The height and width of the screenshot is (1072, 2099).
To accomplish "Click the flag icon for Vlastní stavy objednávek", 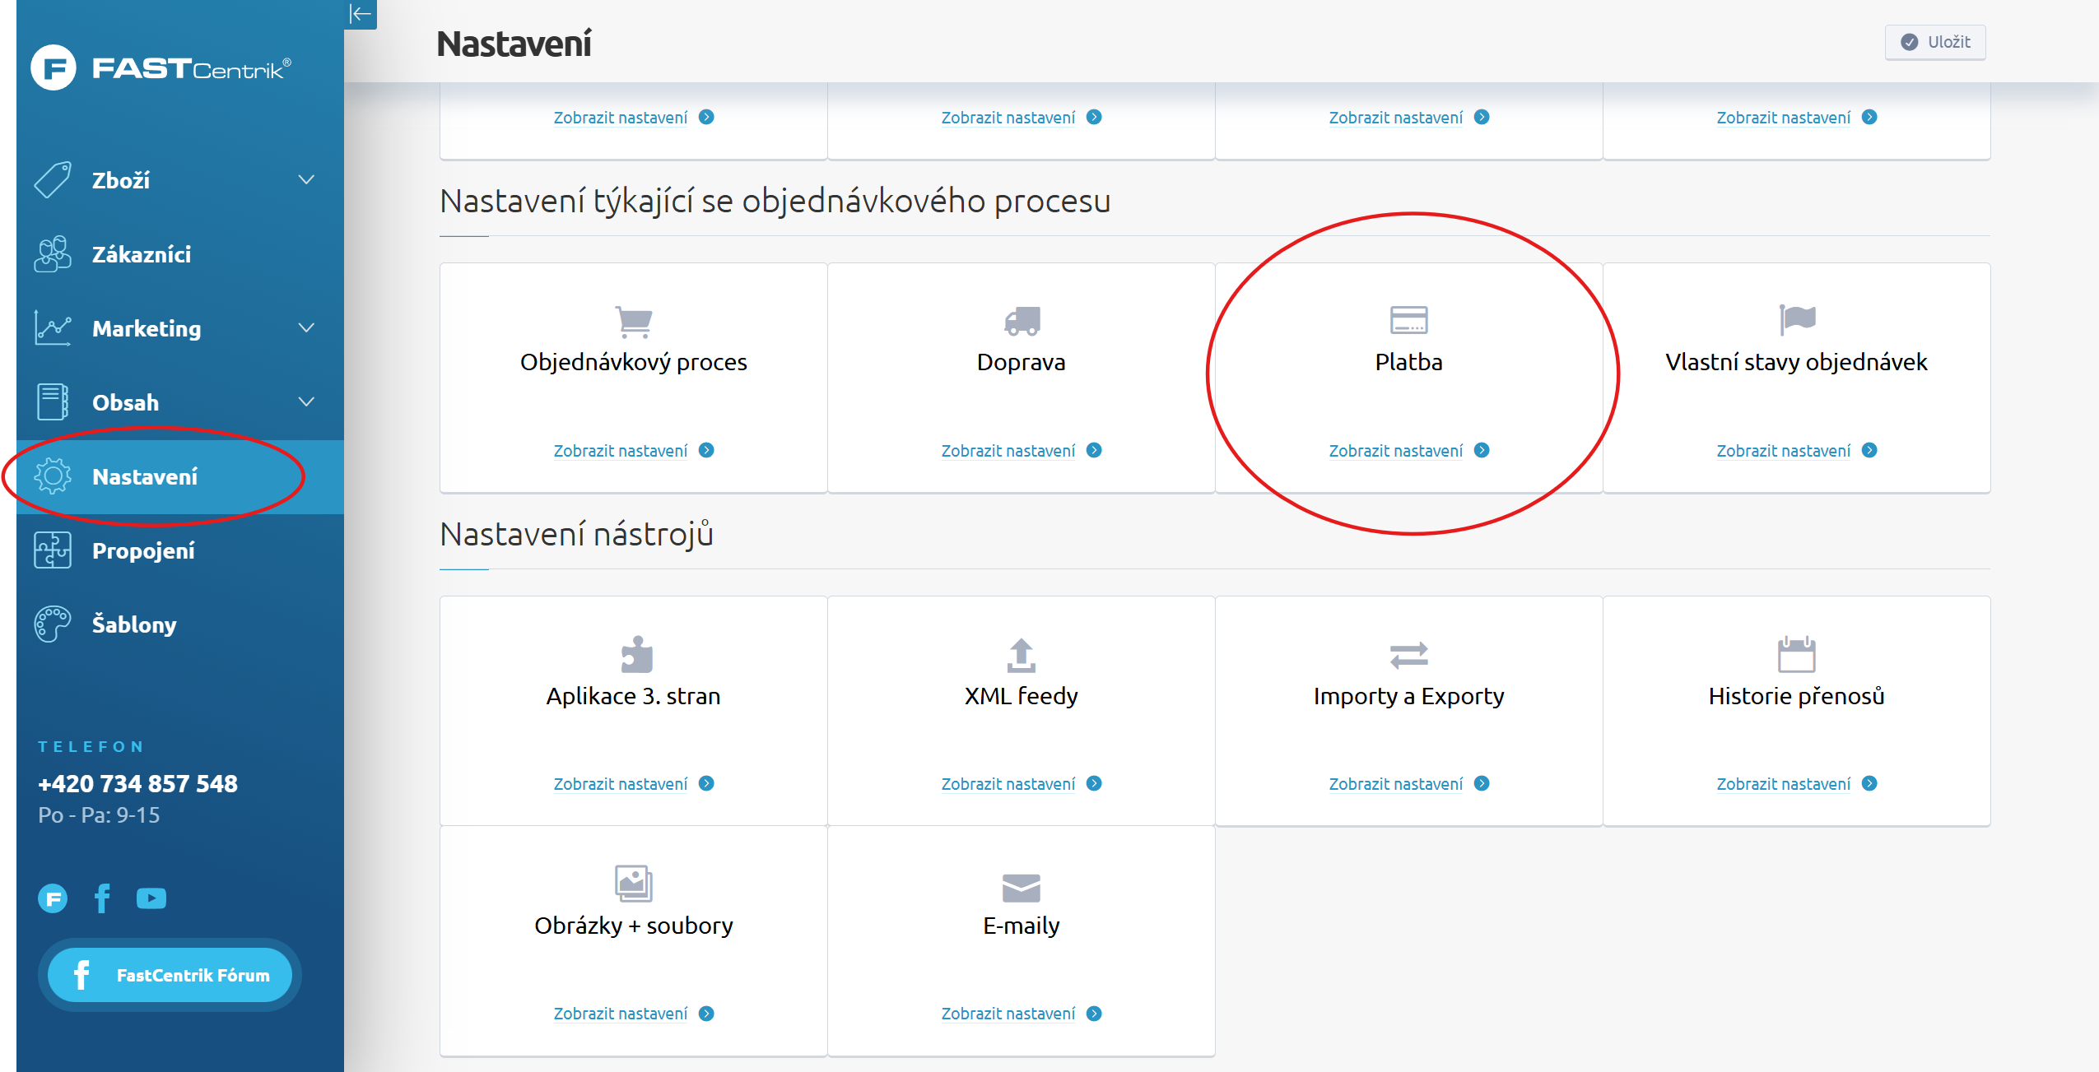I will pyautogui.click(x=1796, y=319).
